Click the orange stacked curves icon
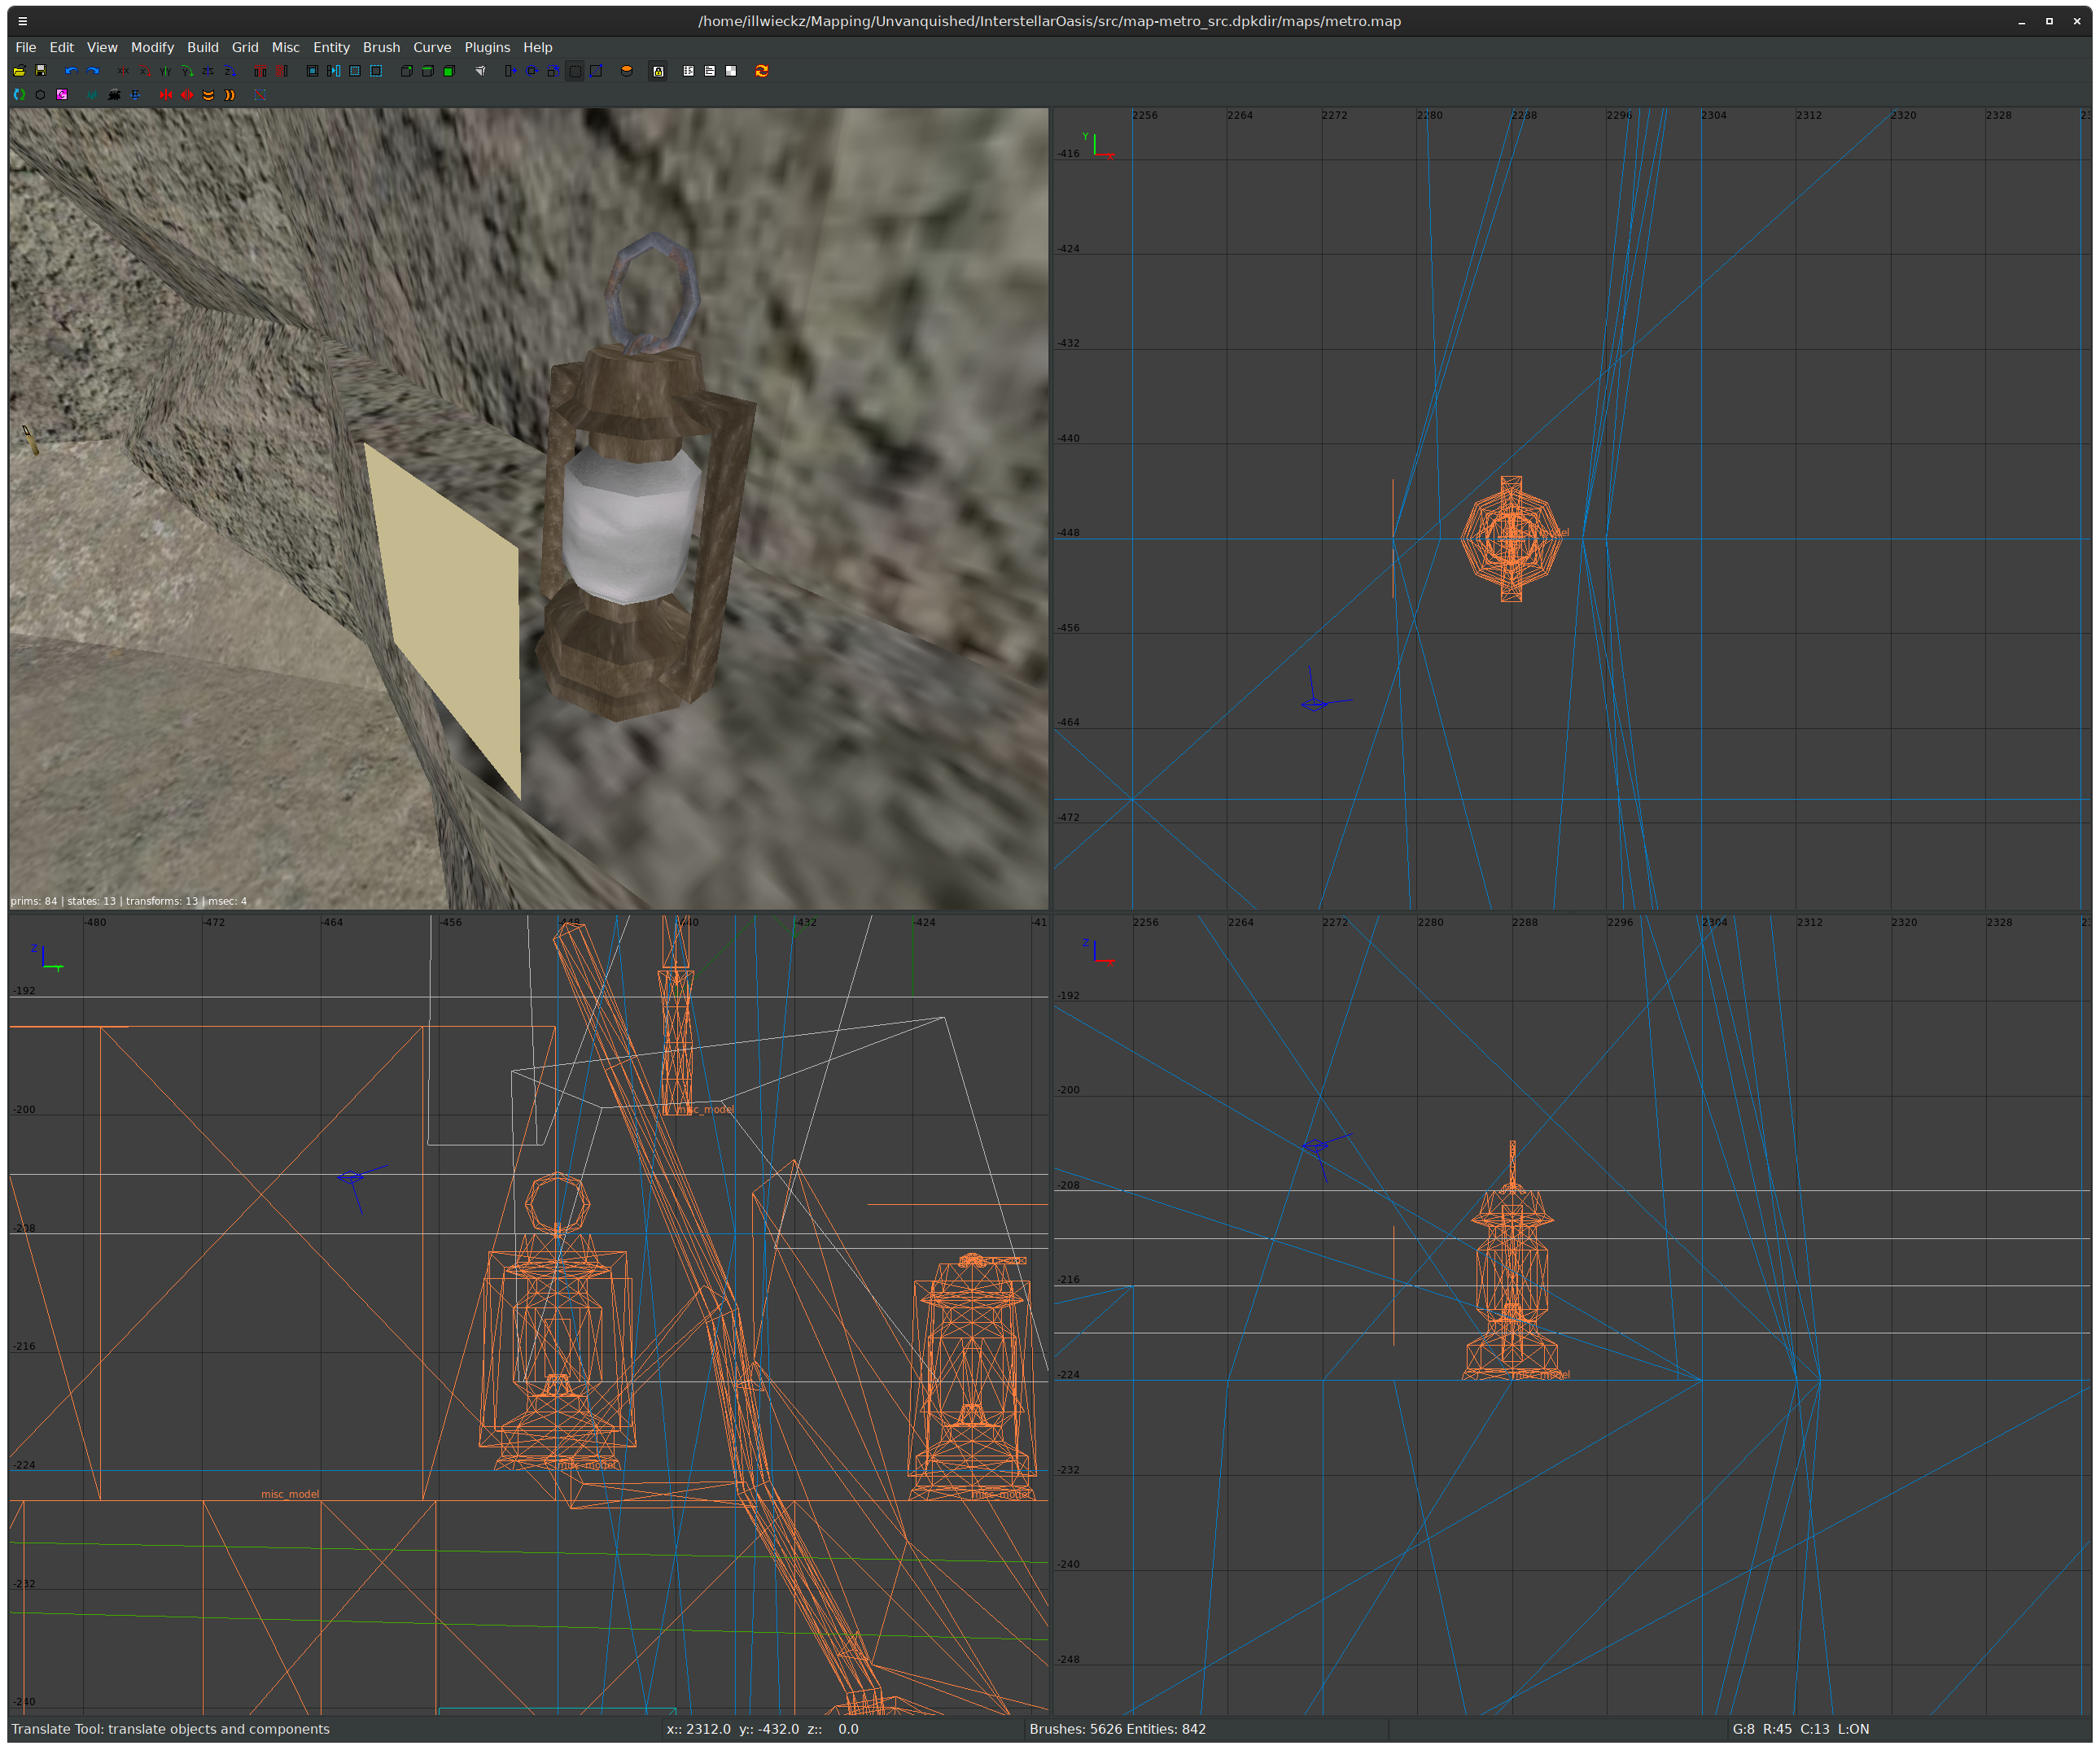The image size is (2100, 1750). pos(208,95)
